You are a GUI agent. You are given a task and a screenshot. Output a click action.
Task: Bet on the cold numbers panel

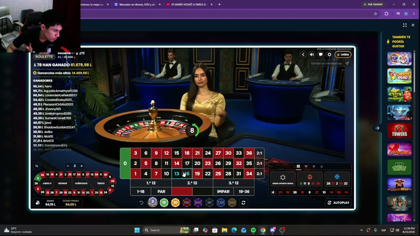337,179
